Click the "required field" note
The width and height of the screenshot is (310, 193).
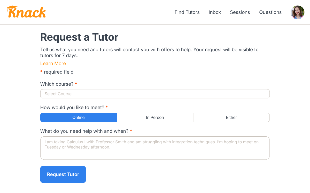(59, 72)
